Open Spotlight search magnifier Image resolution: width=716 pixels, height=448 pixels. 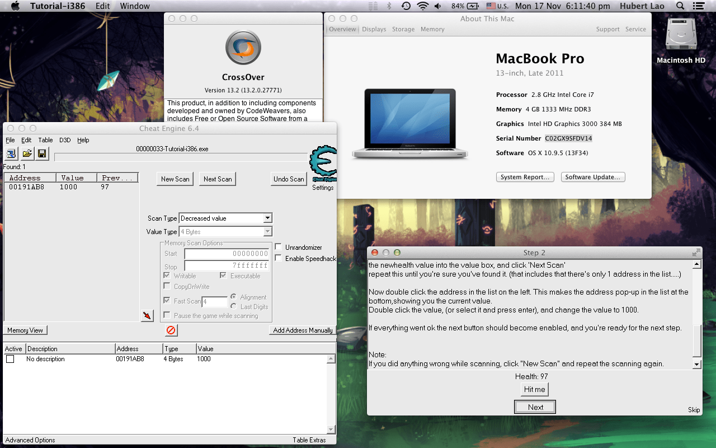pyautogui.click(x=680, y=6)
